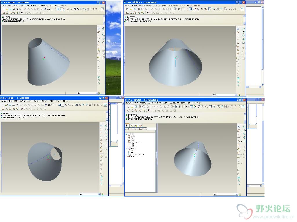Open a file in the bottom-right window
The image size is (297, 222).
(x=132, y=106)
